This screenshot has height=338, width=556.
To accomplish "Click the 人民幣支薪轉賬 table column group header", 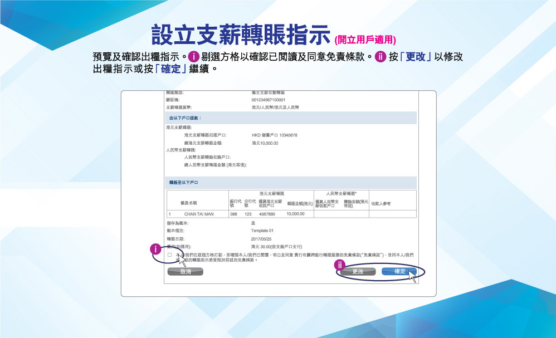I will pos(341,193).
